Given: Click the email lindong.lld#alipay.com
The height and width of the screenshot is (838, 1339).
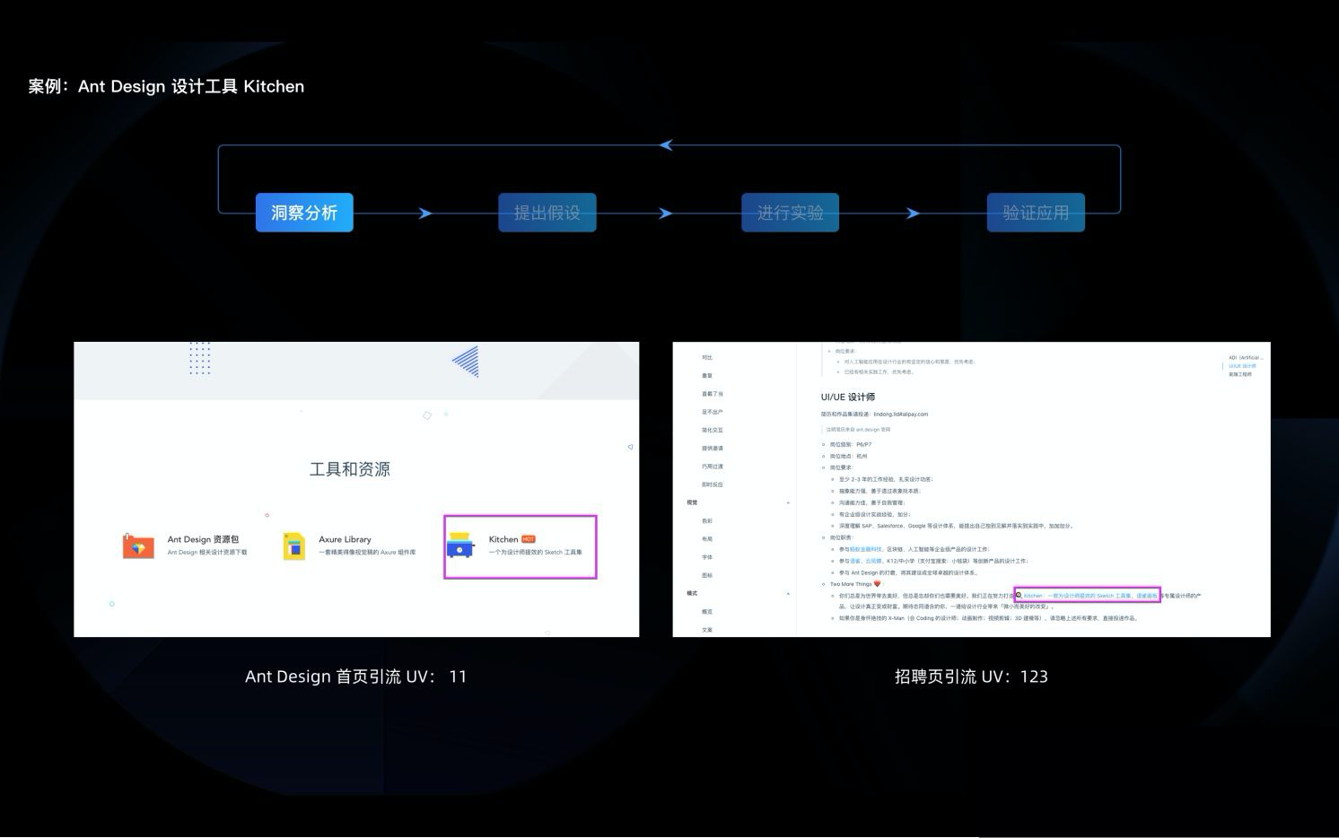Looking at the screenshot, I should [900, 415].
